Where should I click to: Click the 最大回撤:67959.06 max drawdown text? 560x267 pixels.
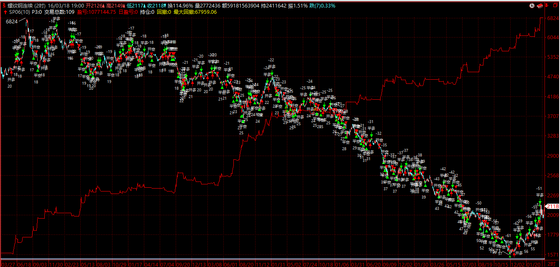195,12
